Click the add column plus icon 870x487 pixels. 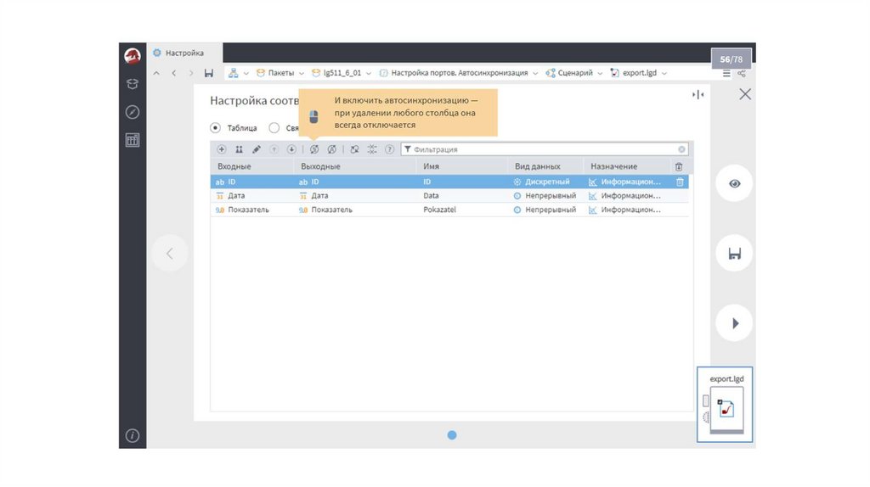coord(222,149)
